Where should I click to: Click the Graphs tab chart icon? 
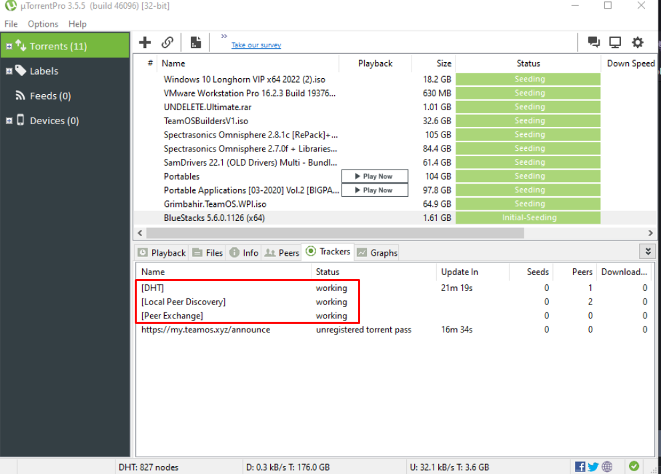[362, 252]
